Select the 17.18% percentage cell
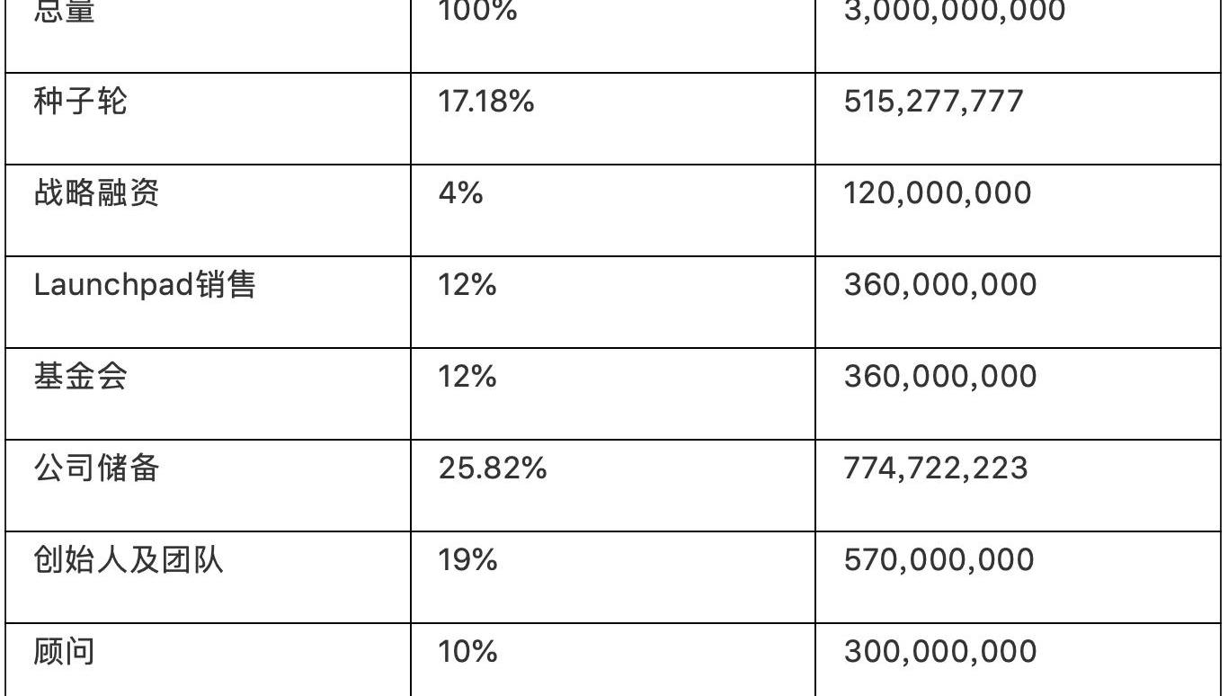1228x696 pixels. pyautogui.click(x=486, y=102)
